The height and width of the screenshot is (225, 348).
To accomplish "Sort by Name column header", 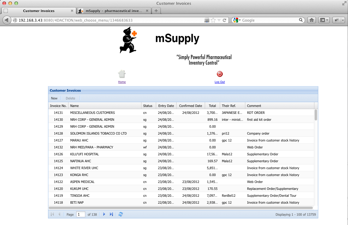I will click(105, 106).
